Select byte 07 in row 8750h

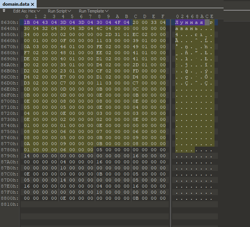99,132
